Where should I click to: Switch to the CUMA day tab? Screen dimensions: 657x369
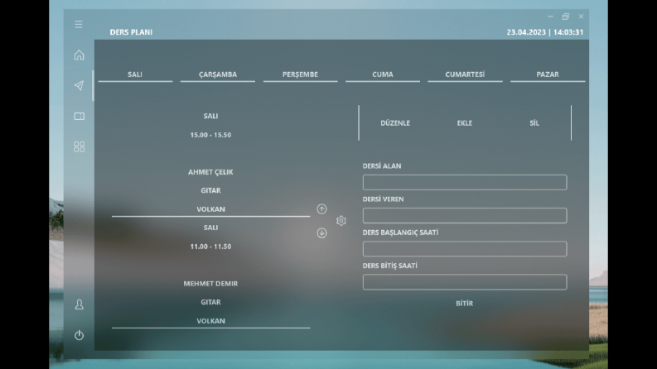click(x=383, y=74)
